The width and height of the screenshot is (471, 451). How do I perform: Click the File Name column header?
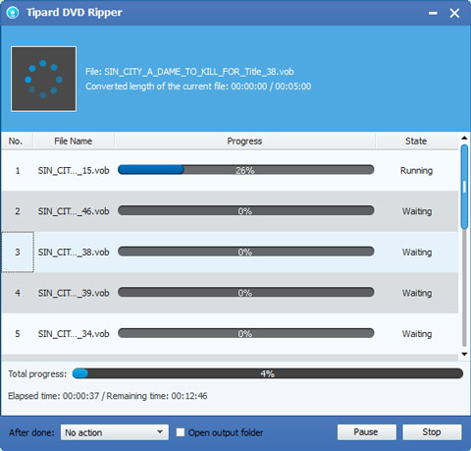pos(74,141)
